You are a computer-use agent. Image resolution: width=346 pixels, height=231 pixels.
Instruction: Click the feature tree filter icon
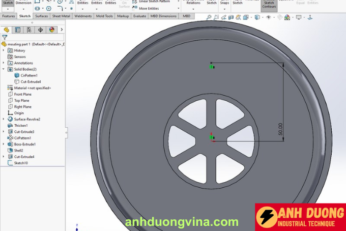5,37
